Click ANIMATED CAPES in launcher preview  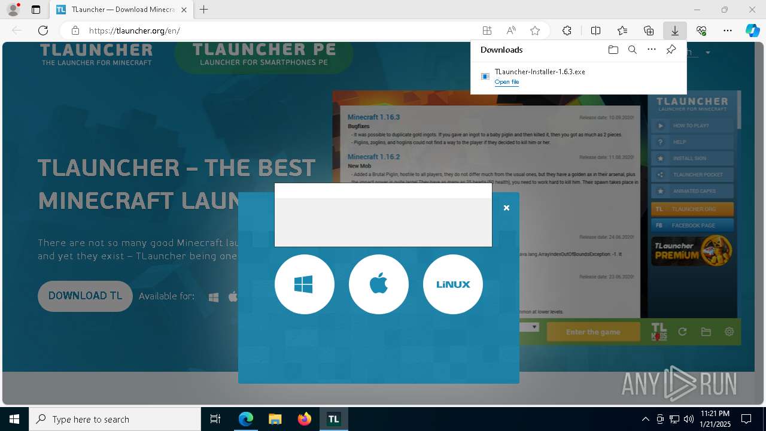tap(692, 191)
